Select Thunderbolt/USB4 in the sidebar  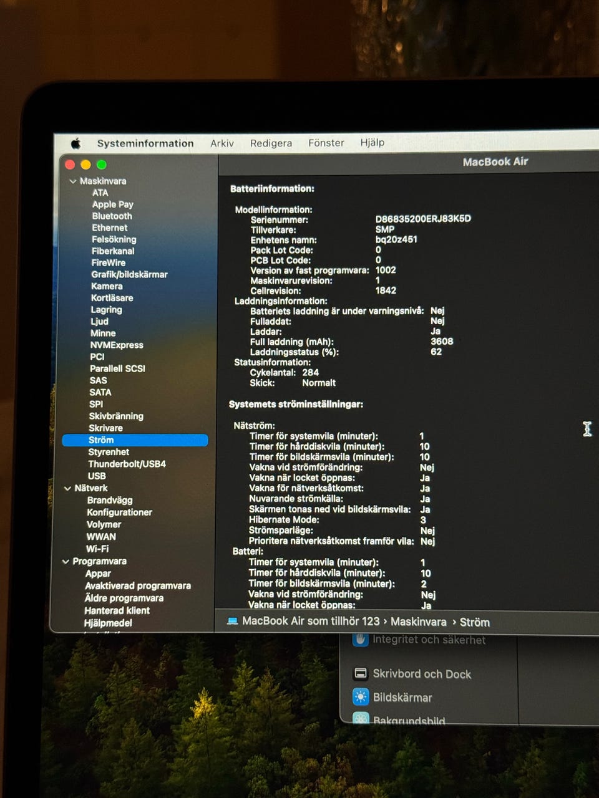coord(127,464)
